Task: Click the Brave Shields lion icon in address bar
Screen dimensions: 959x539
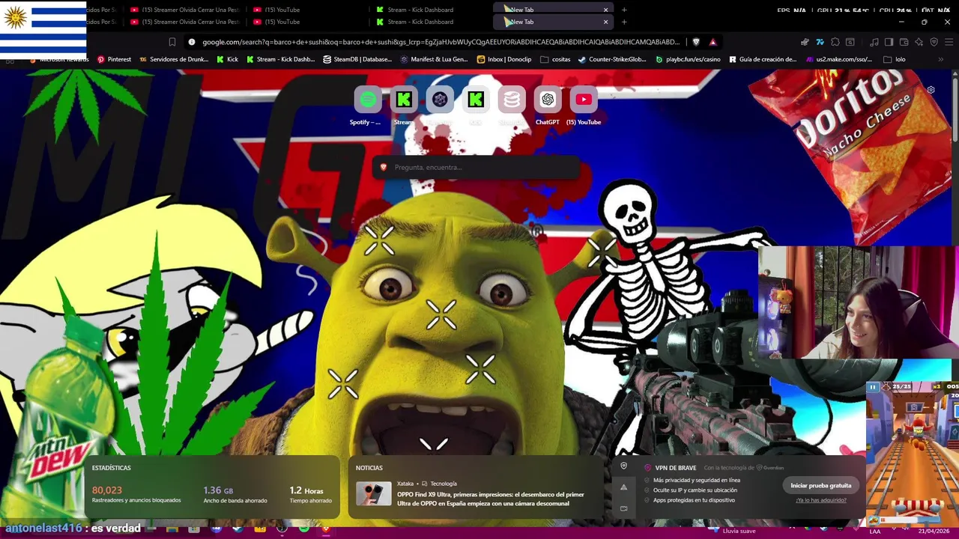Action: coord(696,42)
